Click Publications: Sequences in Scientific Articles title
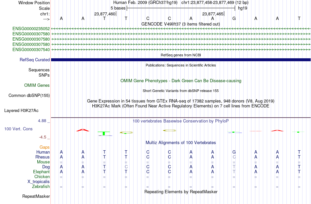 pos(181,65)
